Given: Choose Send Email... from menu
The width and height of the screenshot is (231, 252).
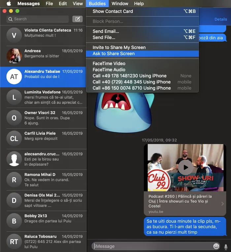Looking at the screenshot, I should [x=142, y=31].
